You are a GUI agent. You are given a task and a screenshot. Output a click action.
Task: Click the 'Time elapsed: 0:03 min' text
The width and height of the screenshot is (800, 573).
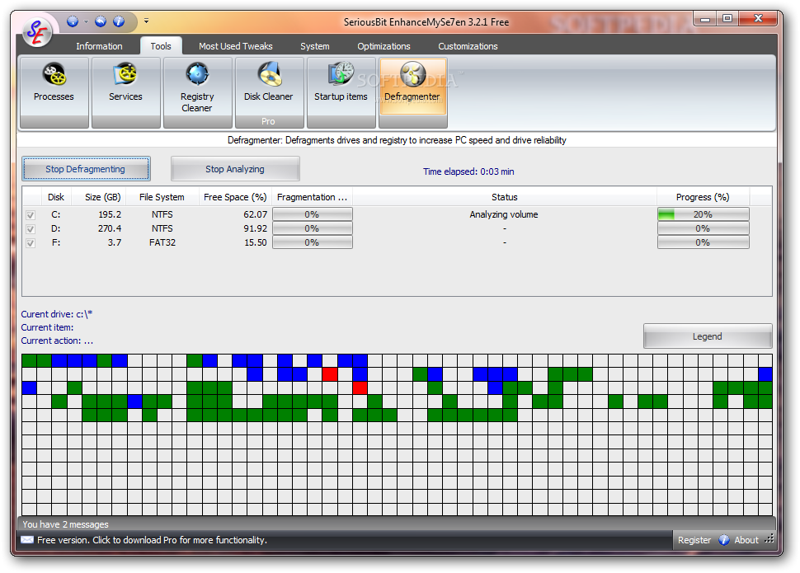(468, 171)
